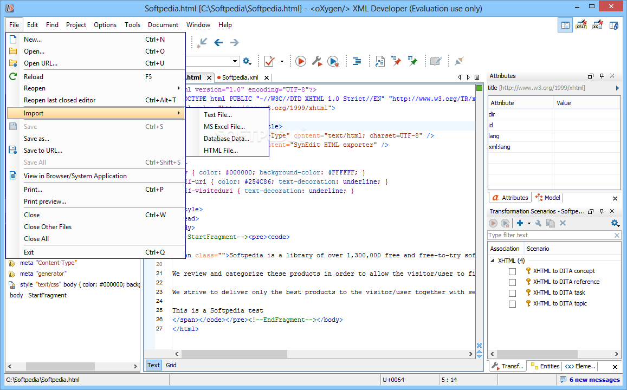Open Transformation Scenarios gear settings

(615, 223)
